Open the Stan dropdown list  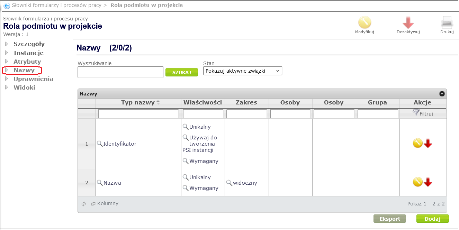pos(243,71)
